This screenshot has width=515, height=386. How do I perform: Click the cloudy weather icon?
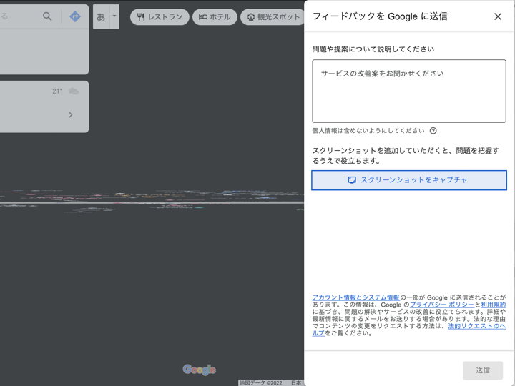74,91
